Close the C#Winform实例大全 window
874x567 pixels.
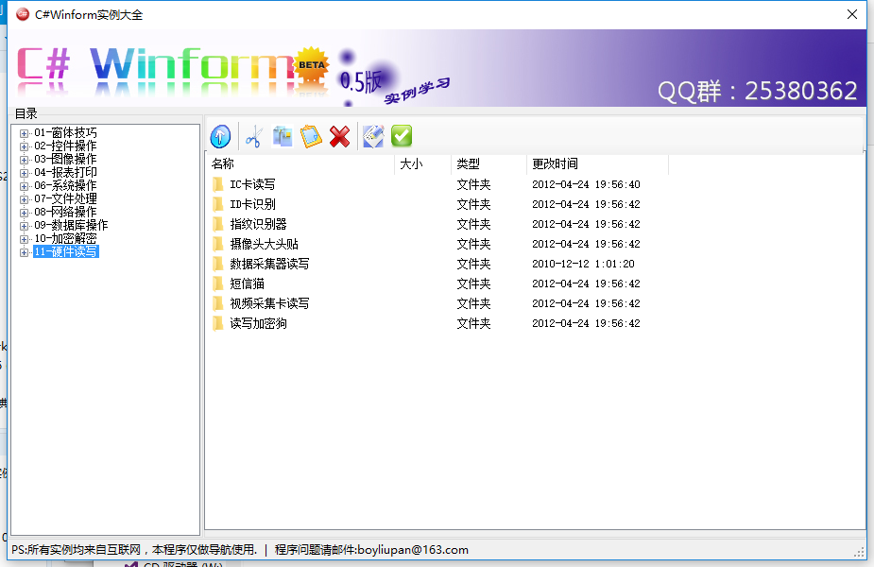click(x=852, y=14)
